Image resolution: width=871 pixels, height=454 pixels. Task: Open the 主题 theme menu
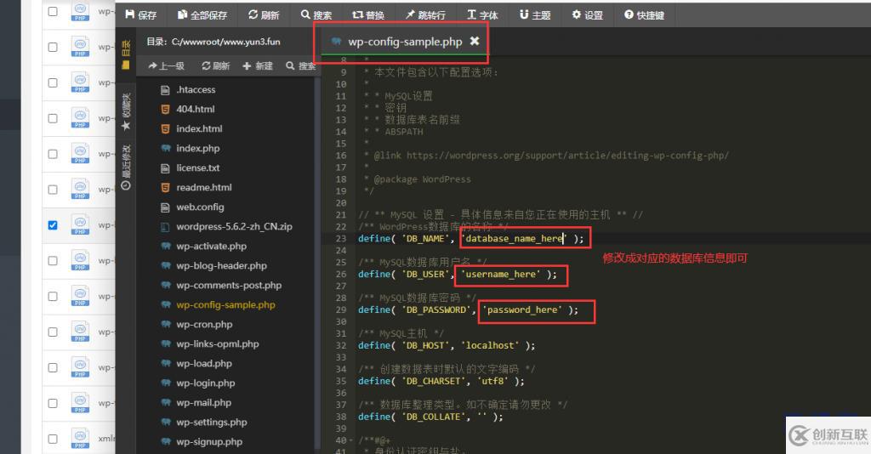pos(535,15)
